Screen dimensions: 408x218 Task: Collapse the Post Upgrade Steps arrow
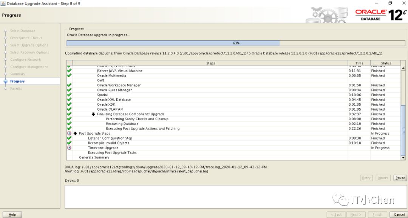point(76,133)
